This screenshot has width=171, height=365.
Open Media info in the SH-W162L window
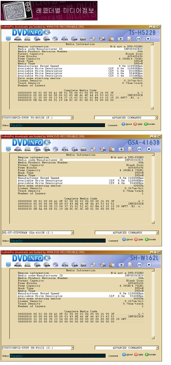coord(18,265)
